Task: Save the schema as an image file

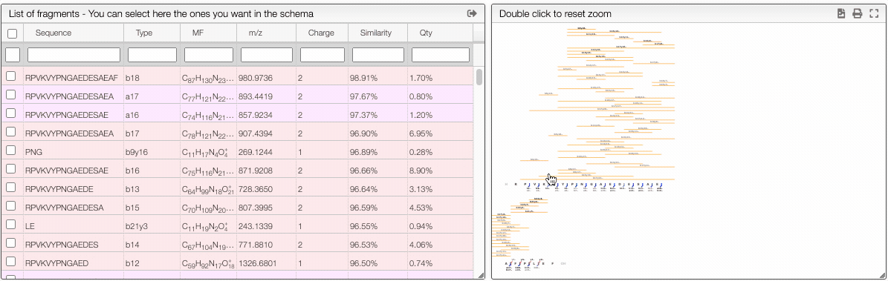Action: (842, 13)
